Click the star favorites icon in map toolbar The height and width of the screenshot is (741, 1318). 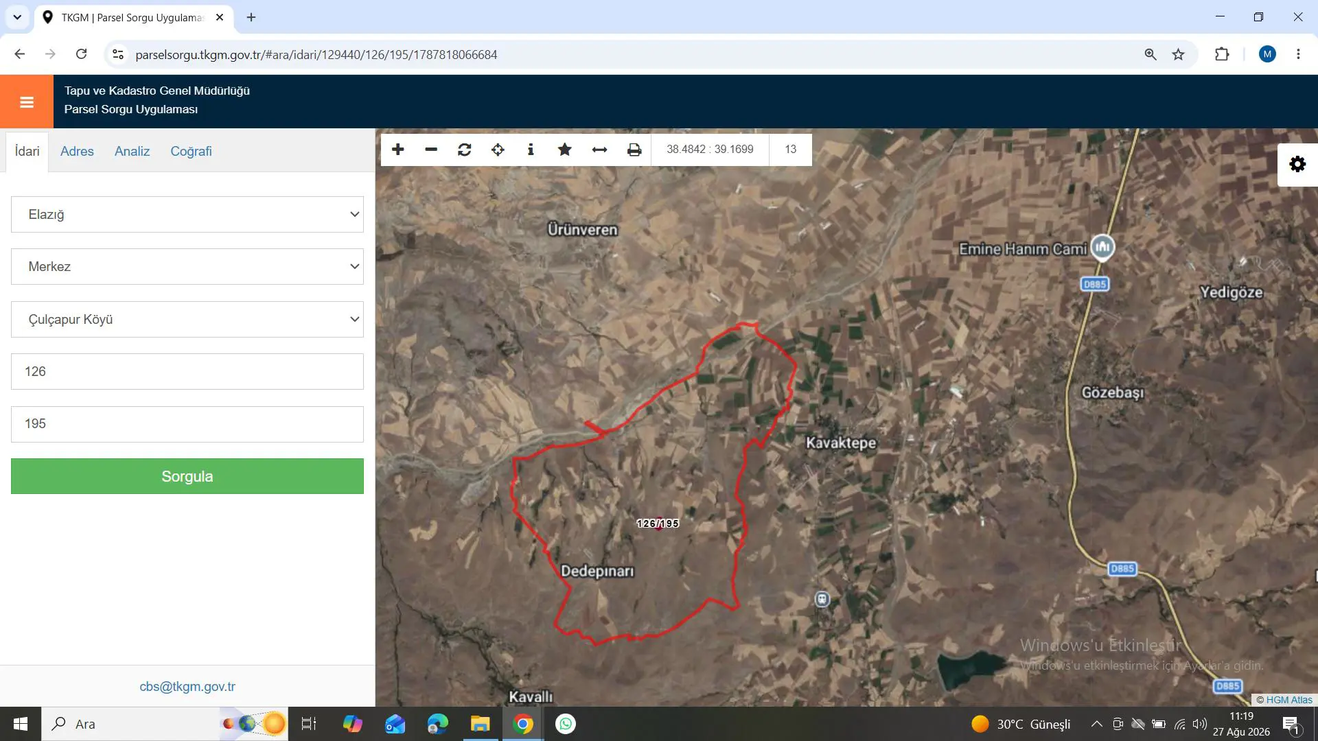[x=565, y=150]
